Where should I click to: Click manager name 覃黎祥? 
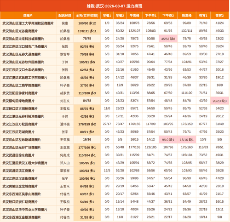pos(65,171)
